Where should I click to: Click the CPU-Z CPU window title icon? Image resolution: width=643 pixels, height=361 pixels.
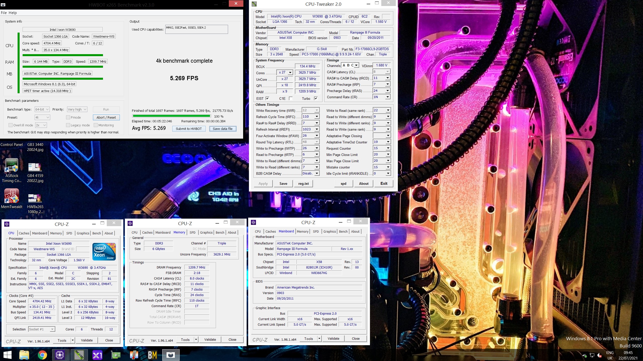[x=7, y=224]
